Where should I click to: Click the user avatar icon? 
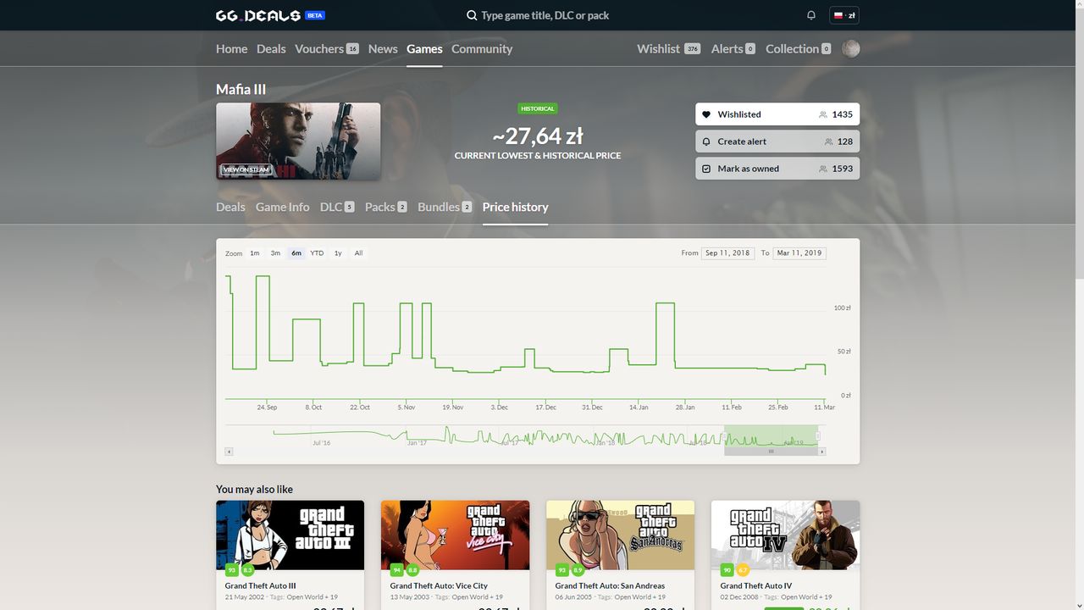(851, 48)
